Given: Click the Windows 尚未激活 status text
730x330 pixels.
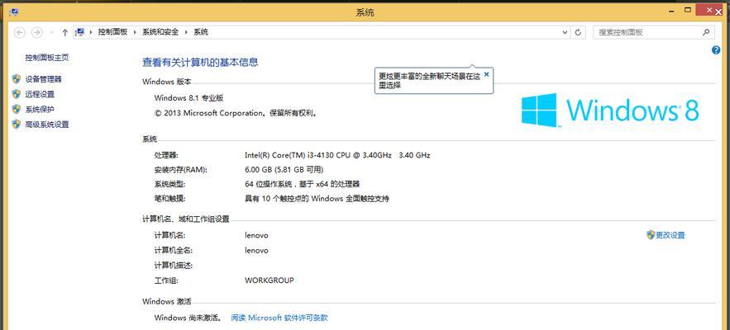Looking at the screenshot, I should [x=188, y=318].
